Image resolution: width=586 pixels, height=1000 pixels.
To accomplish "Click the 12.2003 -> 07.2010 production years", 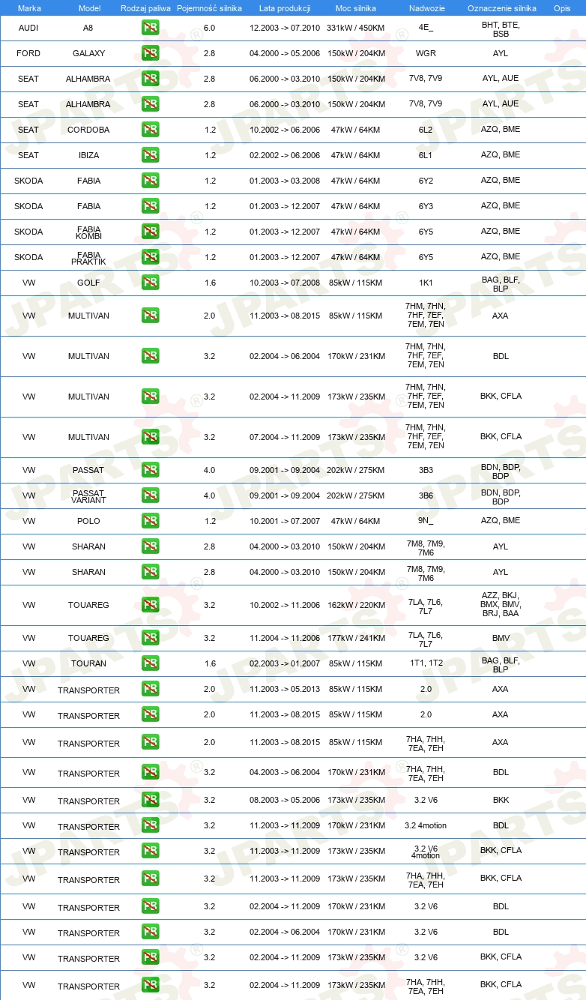I will pos(285,28).
